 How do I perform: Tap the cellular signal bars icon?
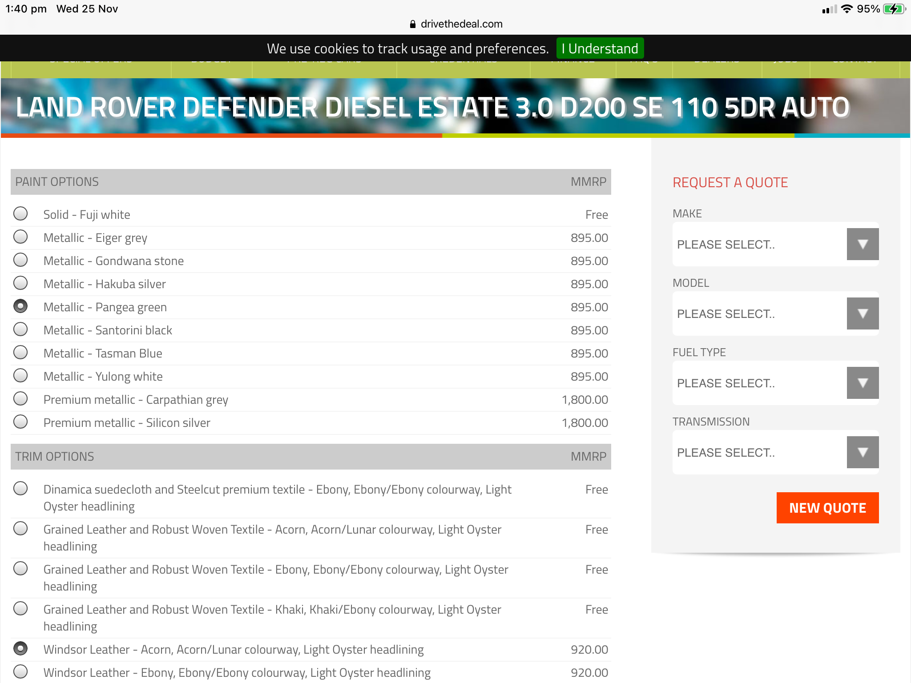point(829,9)
